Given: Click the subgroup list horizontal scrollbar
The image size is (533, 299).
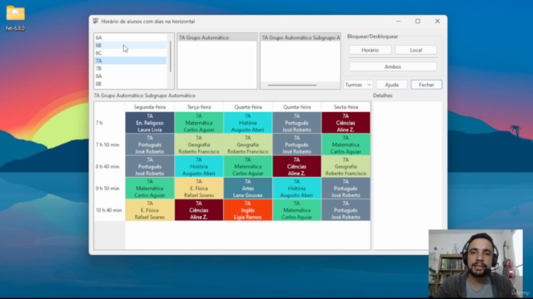Looking at the screenshot, I should tap(292, 85).
